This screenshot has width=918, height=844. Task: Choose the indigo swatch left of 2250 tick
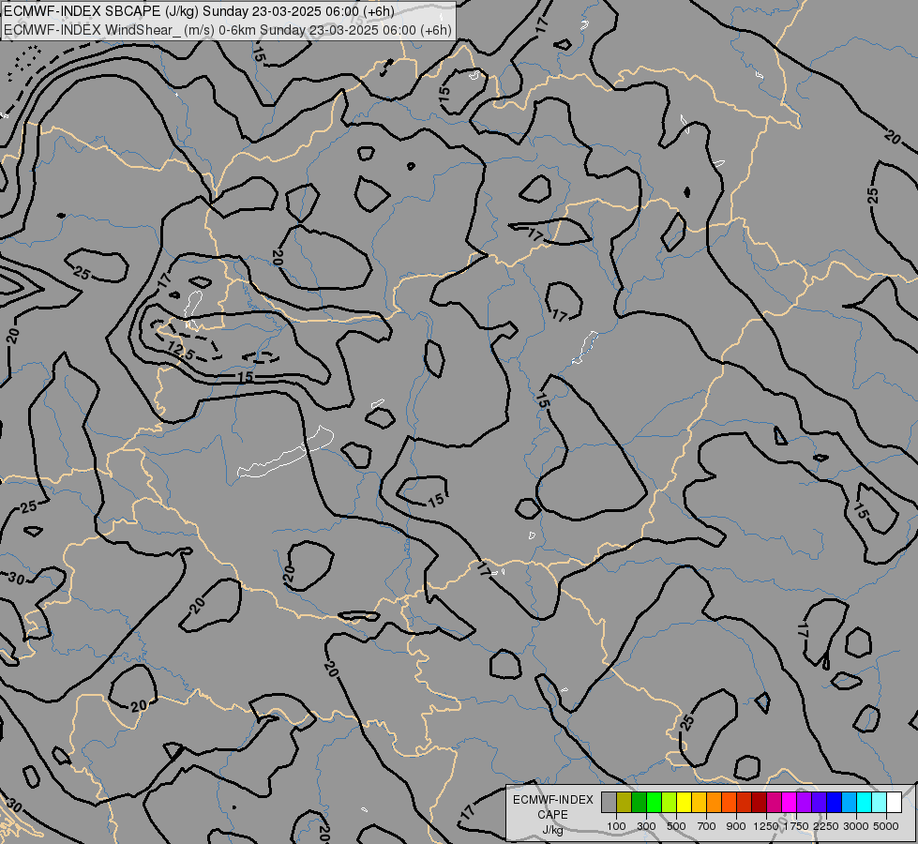819,802
